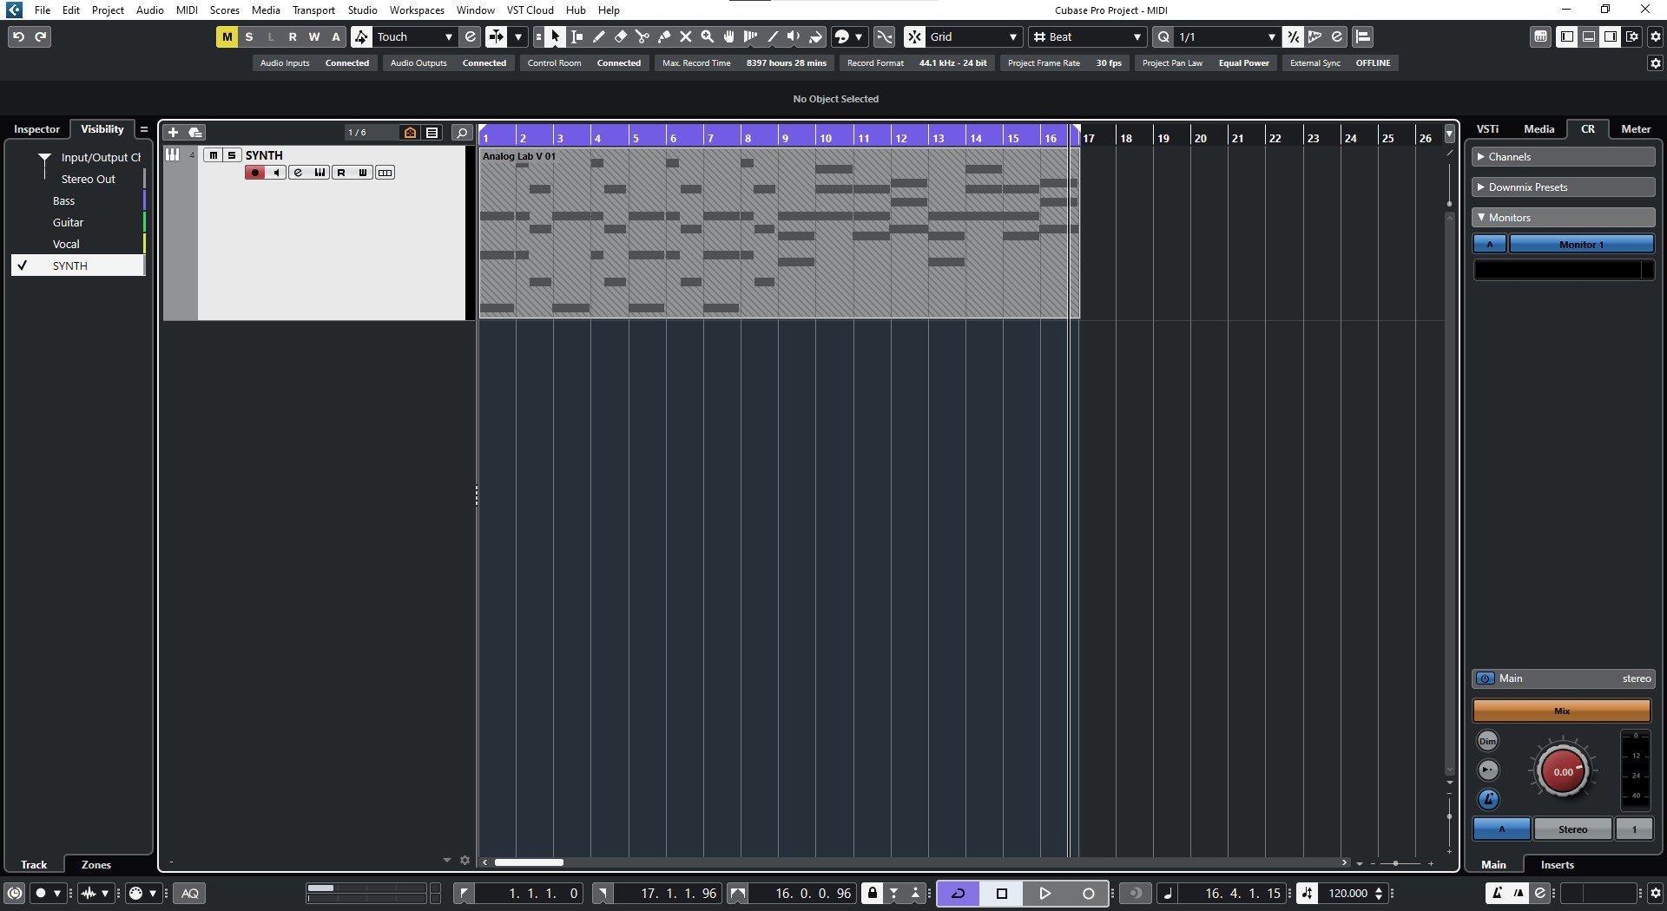
Task: Adjust the Control Room level knob
Action: pos(1563,771)
